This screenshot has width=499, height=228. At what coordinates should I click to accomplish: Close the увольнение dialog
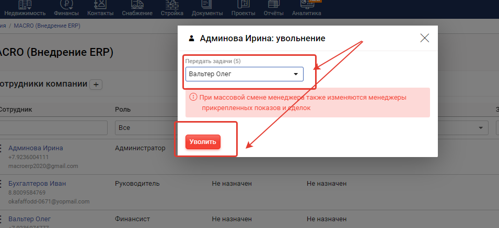(424, 38)
